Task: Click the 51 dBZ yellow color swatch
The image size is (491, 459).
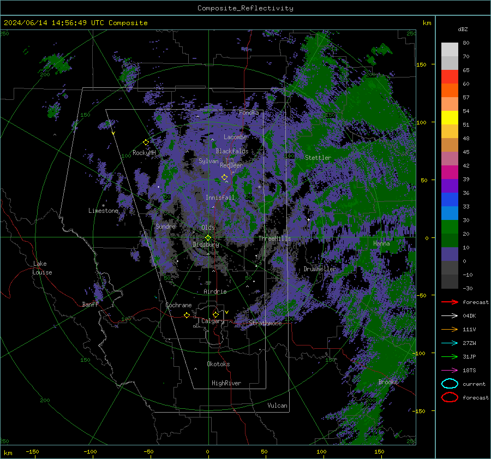Action: coord(450,118)
